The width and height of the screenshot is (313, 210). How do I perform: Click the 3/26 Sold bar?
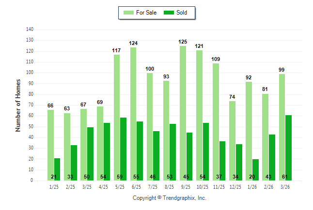(288, 148)
